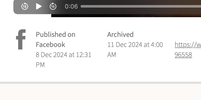Play the video
Screen dimensions: 201x100
tap(39, 6)
